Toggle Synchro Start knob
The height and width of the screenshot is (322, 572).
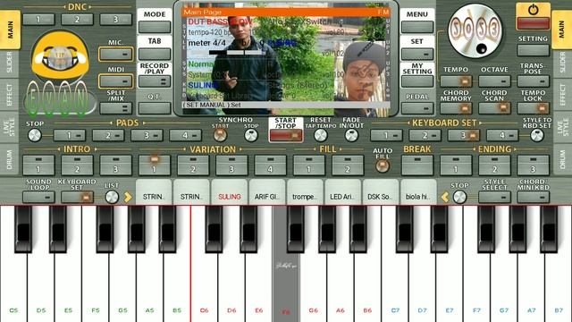coord(220,135)
